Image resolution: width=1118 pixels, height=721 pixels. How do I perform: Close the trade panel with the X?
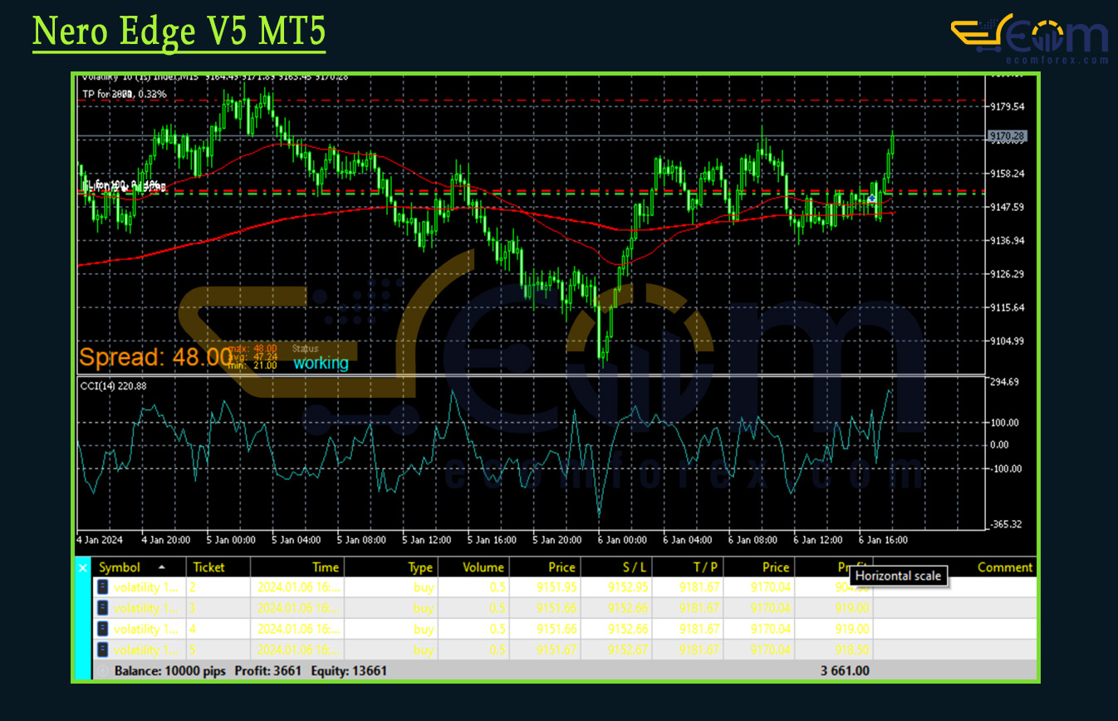pos(82,568)
